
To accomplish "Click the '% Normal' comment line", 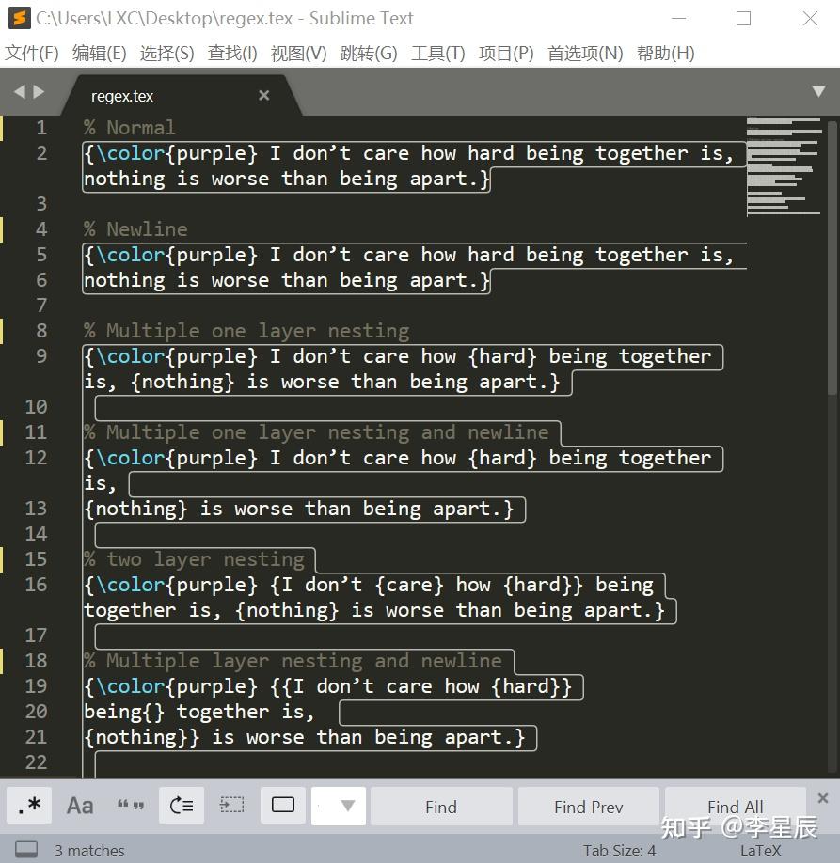I will (130, 128).
